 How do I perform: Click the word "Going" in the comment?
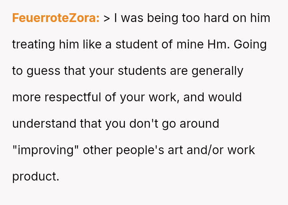point(250,44)
